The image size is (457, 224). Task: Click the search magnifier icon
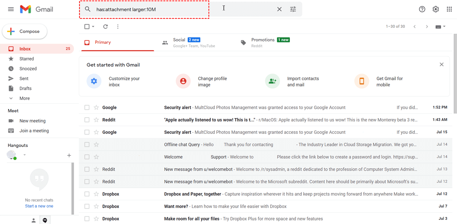point(88,9)
